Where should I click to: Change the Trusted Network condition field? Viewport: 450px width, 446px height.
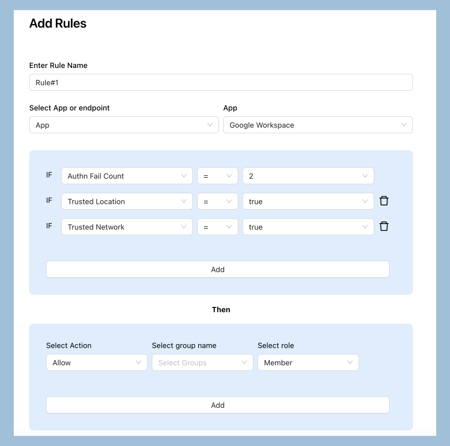tap(127, 227)
